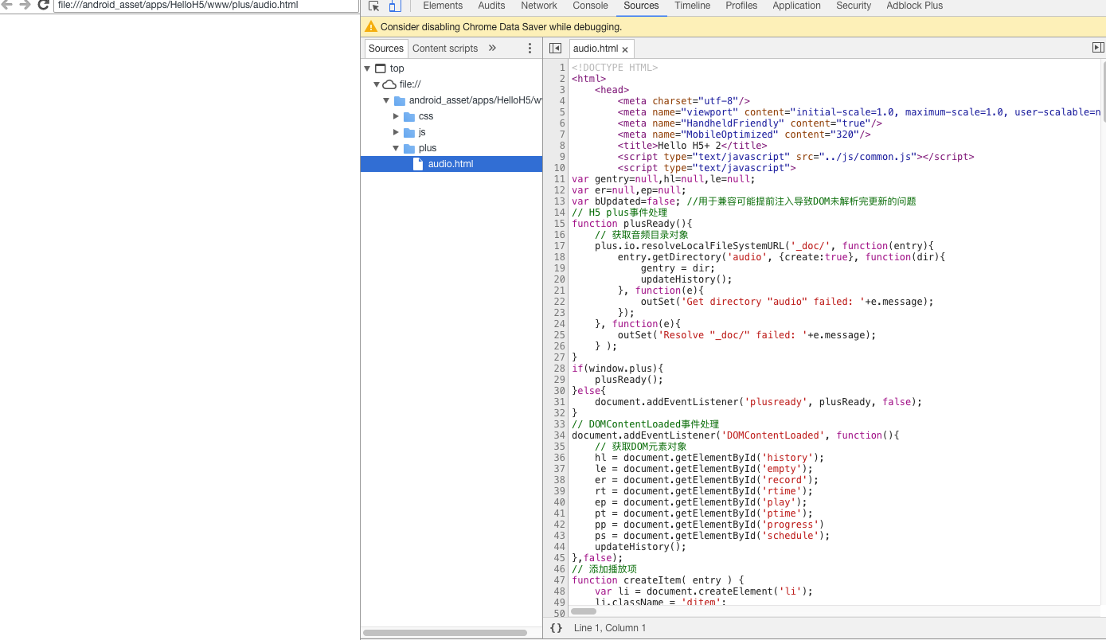Click the yellow warning icon in the infobar
This screenshot has width=1106, height=640.
371,27
